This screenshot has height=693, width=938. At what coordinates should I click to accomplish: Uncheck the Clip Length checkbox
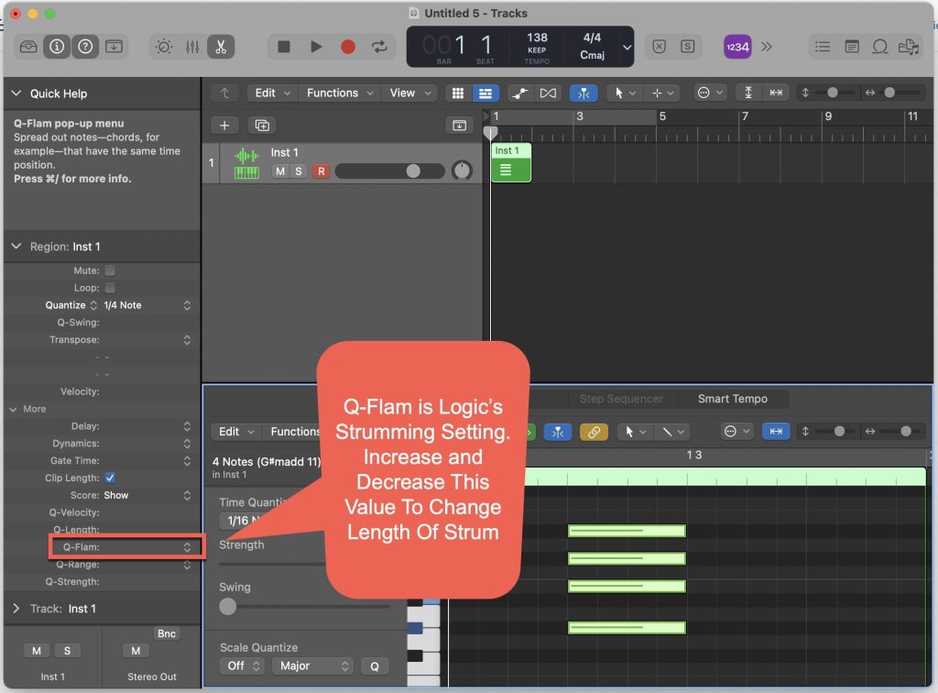click(x=110, y=478)
